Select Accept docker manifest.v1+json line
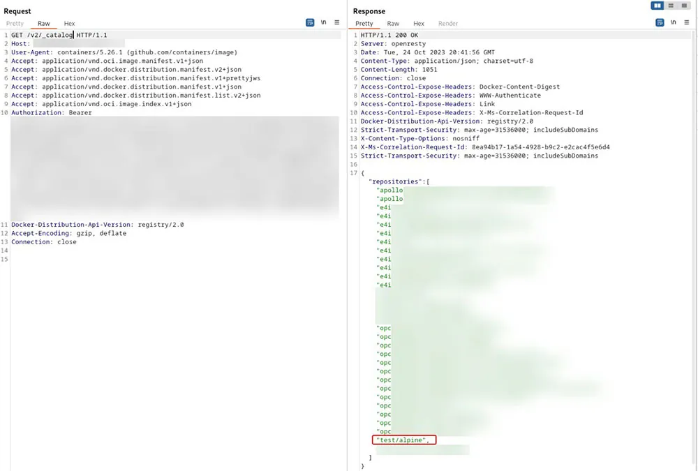The width and height of the screenshot is (698, 471). tap(126, 87)
